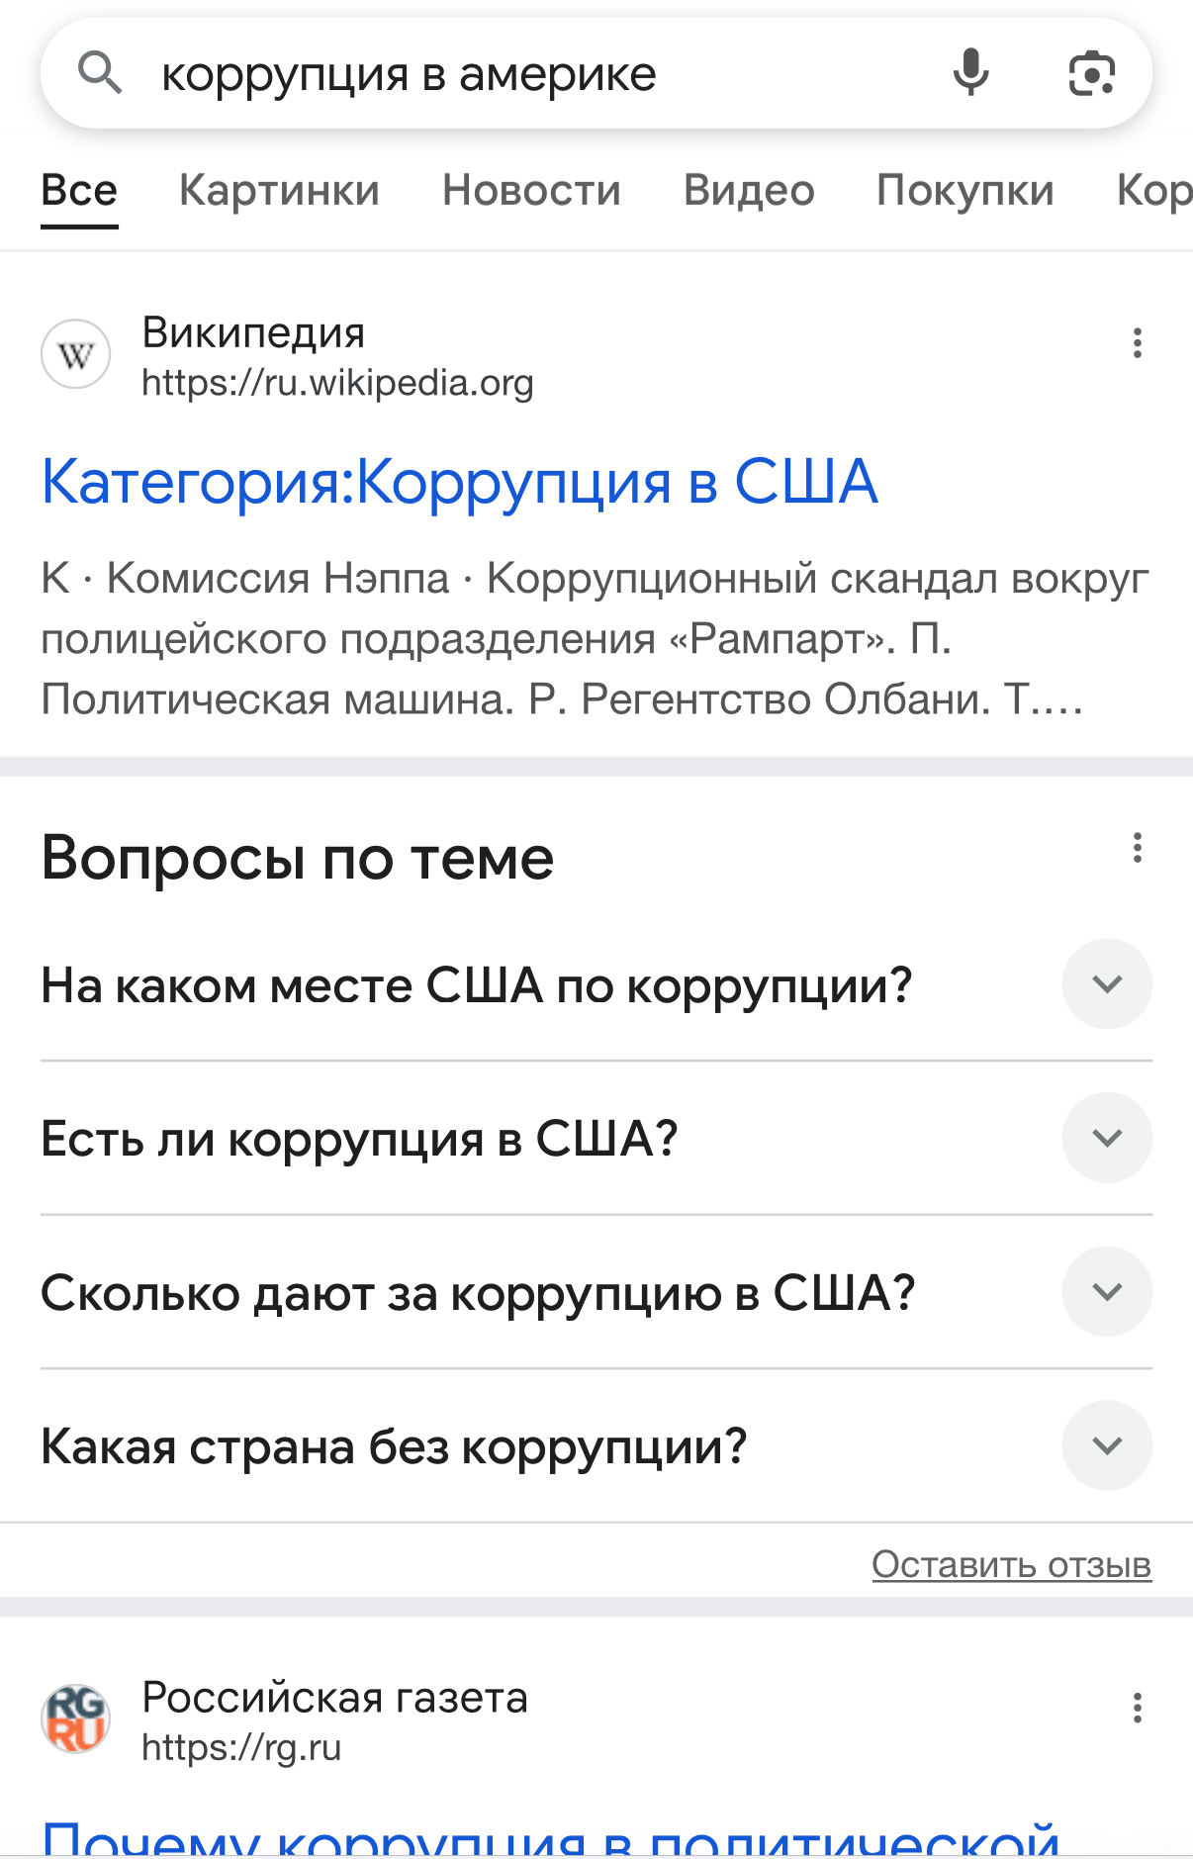Image resolution: width=1193 pixels, height=1859 pixels.
Task: Open 'Категория:Коррупция в США' Wikipedia link
Action: (459, 482)
